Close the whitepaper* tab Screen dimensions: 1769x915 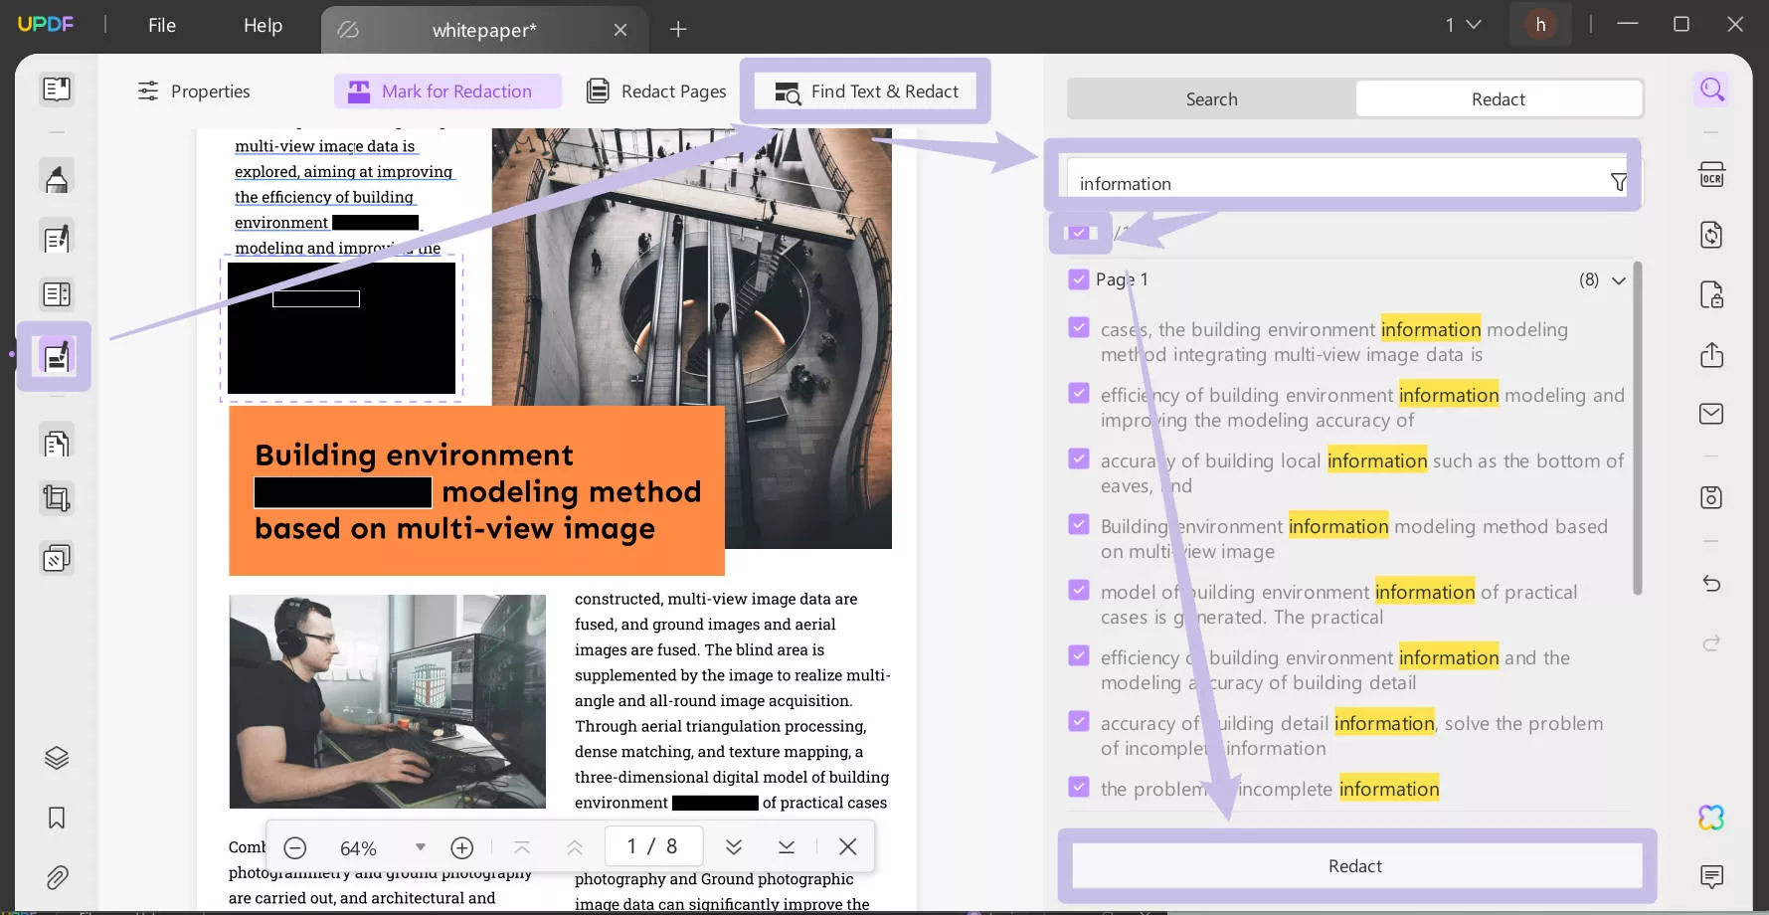620,30
